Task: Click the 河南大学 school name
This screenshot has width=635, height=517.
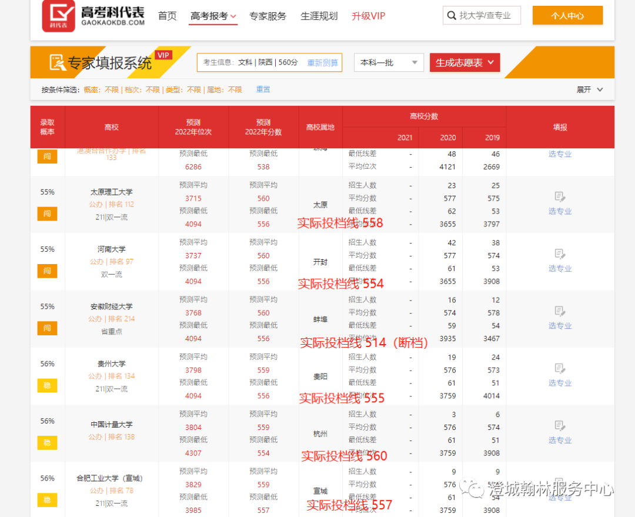Action: 111,249
